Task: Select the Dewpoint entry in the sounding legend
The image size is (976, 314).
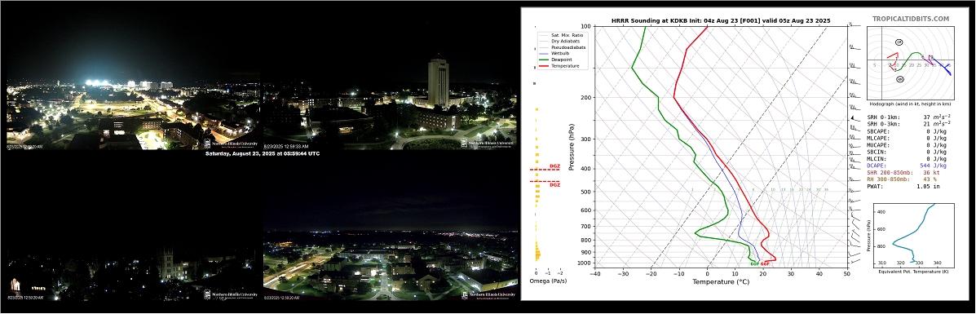Action: tap(557, 60)
